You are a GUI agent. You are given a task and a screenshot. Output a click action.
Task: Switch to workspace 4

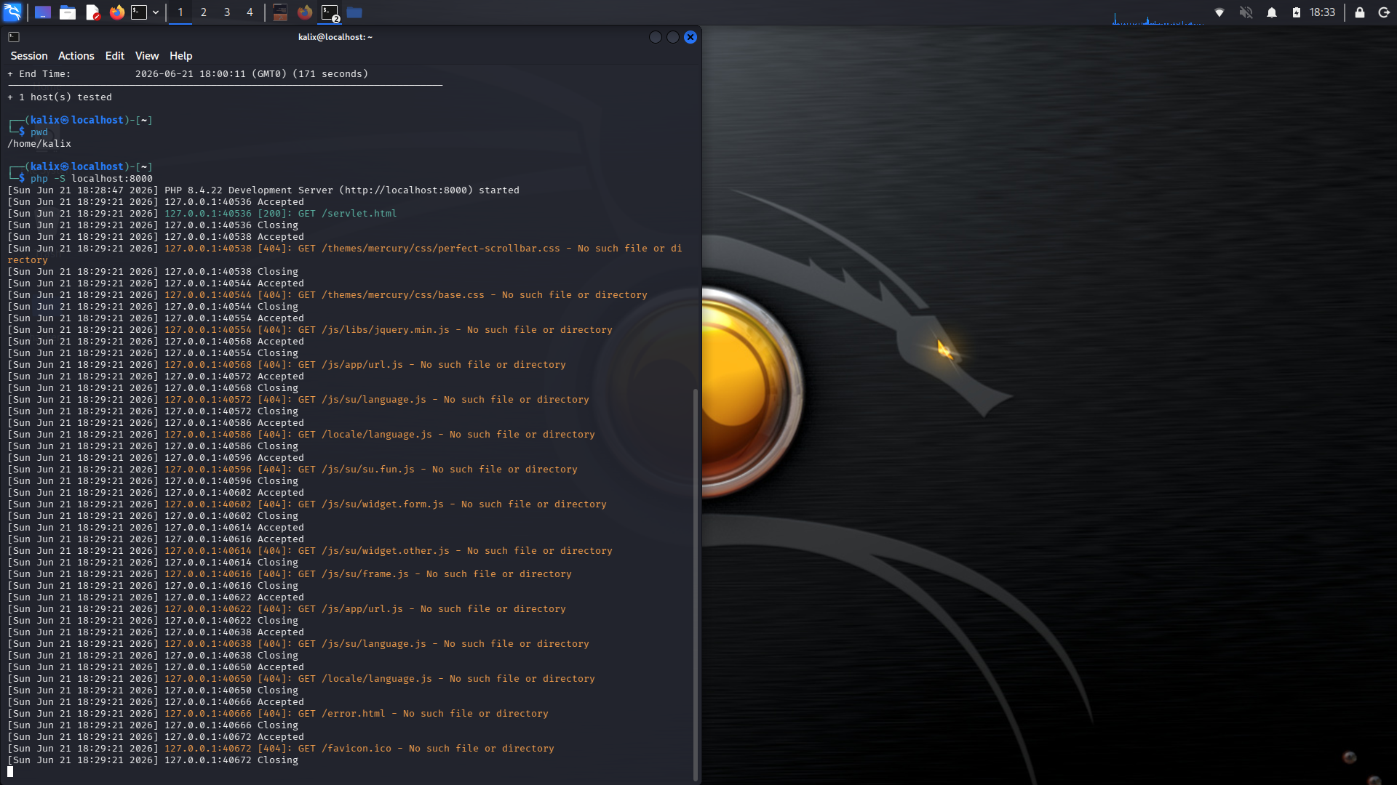point(250,12)
